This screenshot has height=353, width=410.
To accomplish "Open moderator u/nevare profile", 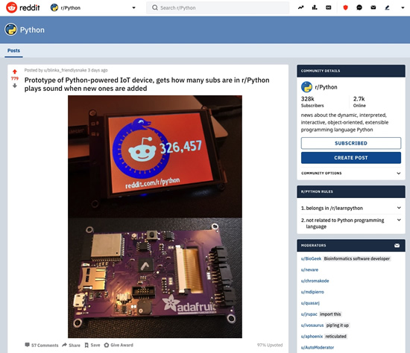I will point(309,270).
